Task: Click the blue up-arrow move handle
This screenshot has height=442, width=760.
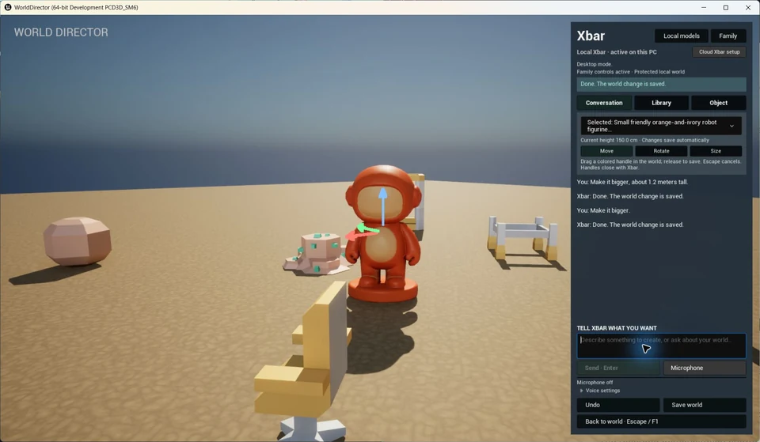Action: click(383, 206)
